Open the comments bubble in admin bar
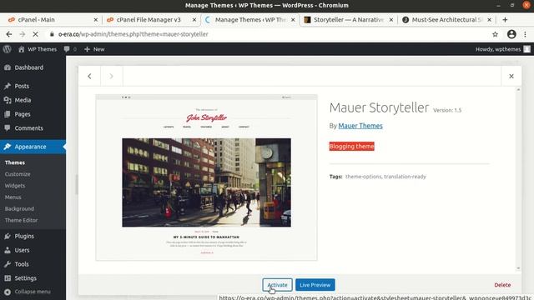534x300 pixels. point(70,49)
